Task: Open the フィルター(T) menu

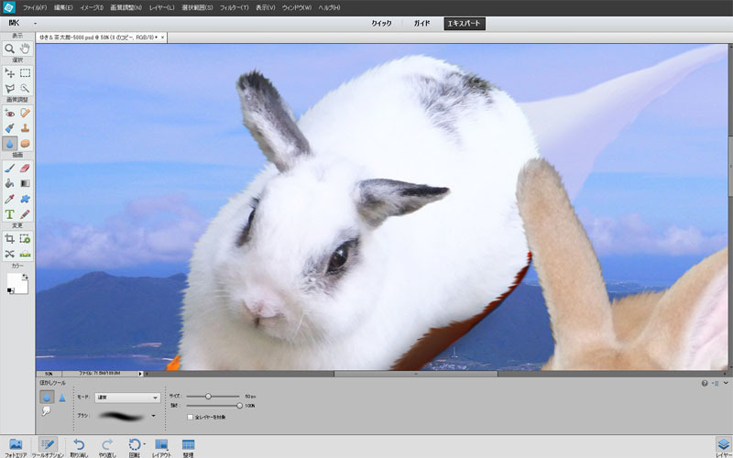Action: point(234,7)
